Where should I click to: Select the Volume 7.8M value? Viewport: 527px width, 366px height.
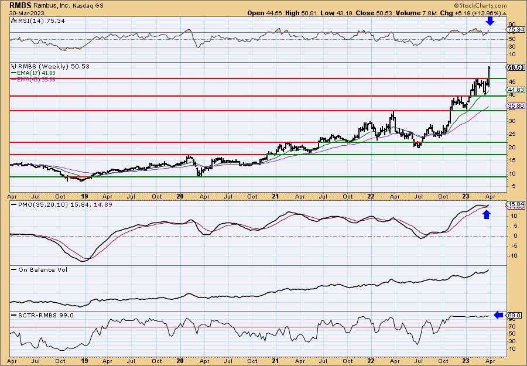click(416, 13)
